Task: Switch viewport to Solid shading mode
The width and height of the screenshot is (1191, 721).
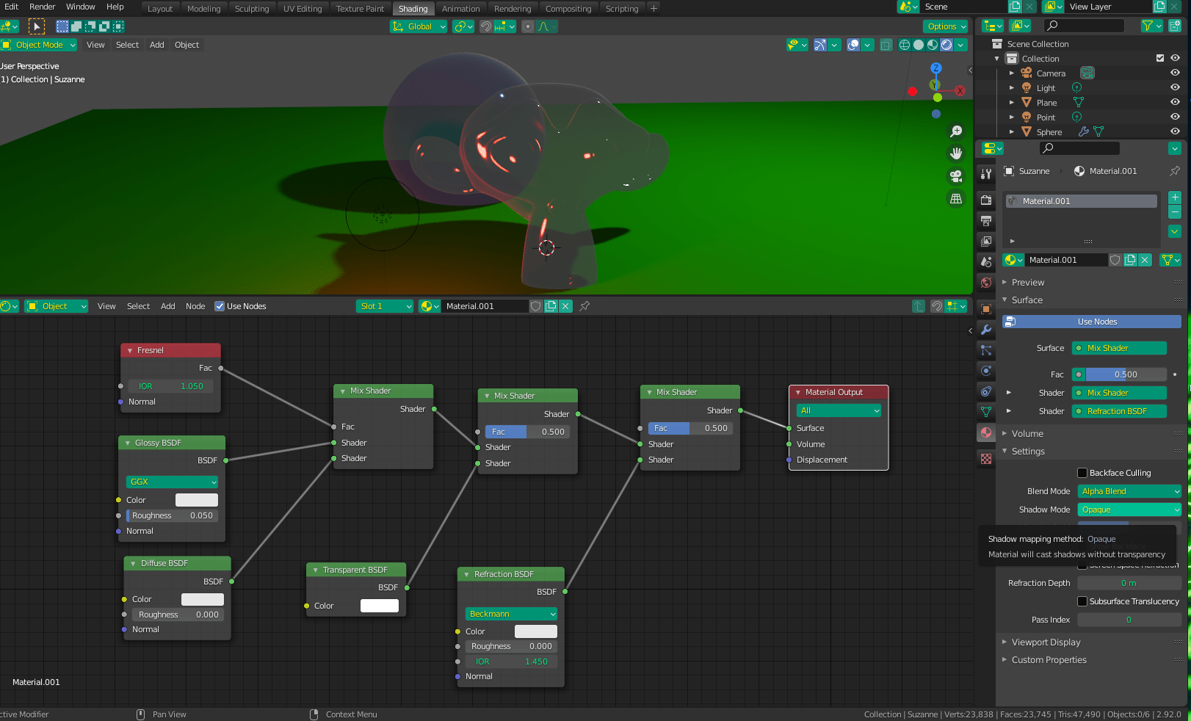Action: pyautogui.click(x=919, y=45)
